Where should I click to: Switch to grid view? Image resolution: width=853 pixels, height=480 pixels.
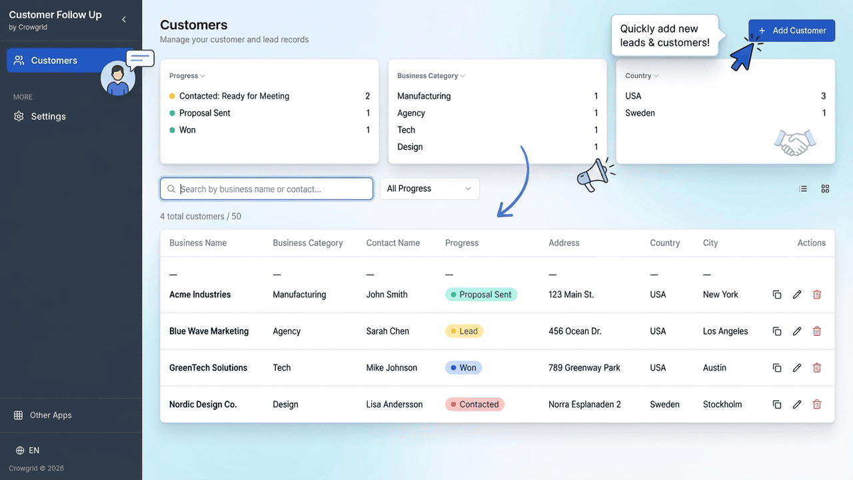(825, 189)
